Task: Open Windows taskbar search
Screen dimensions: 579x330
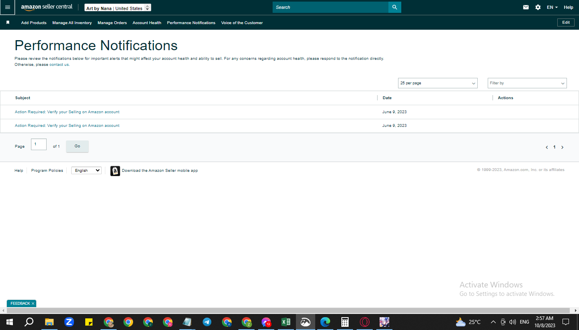Action: [x=29, y=322]
